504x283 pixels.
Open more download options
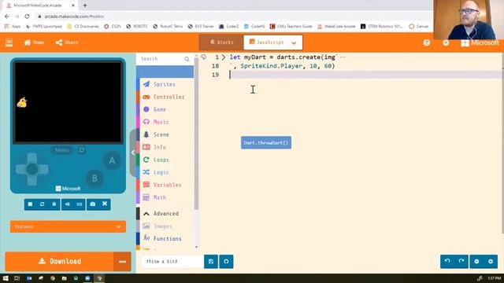point(122,262)
